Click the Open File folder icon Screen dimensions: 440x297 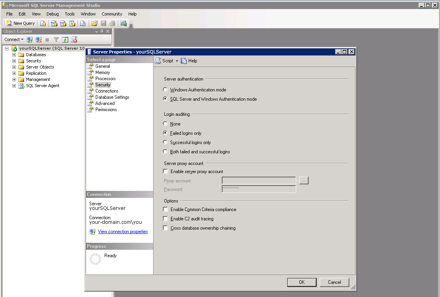pos(95,24)
